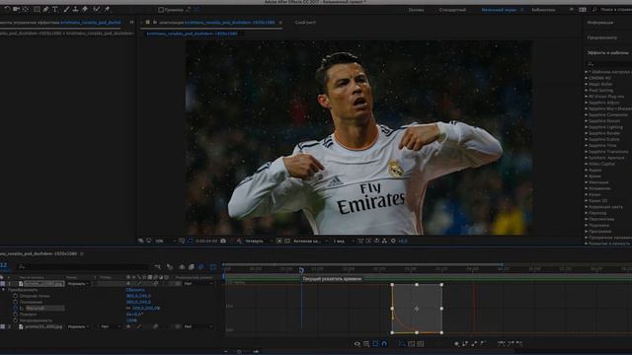This screenshot has height=355, width=632.
Task: Open the Предпросмотр panel
Action: click(601, 37)
